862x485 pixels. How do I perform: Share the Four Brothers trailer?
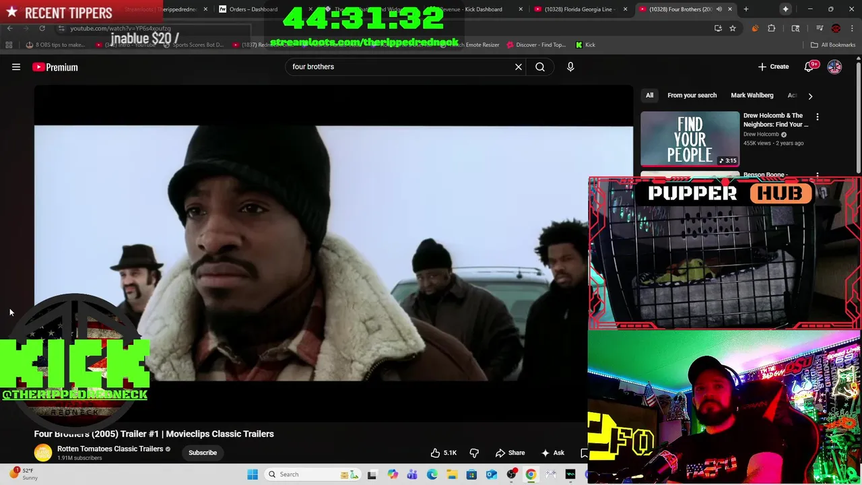tap(510, 453)
